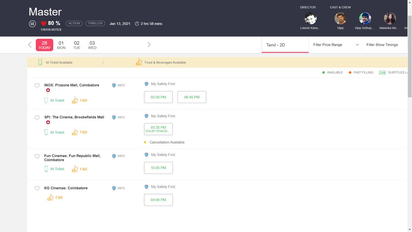Click My Safety First shield for INOX
The image size is (412, 232).
click(146, 84)
